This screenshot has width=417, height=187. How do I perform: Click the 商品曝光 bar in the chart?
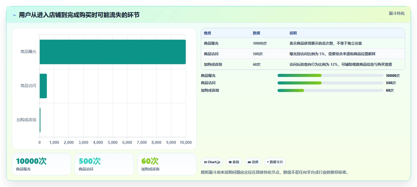113,52
